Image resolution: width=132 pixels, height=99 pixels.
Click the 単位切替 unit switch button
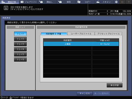(115, 85)
